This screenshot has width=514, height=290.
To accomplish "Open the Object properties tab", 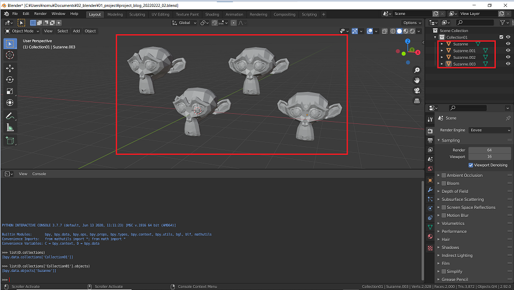I will [430, 181].
